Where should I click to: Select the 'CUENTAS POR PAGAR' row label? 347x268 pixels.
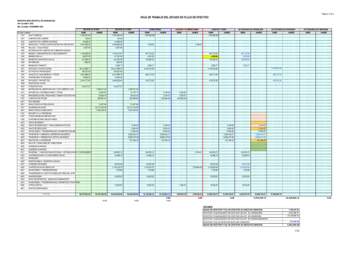[x=38, y=98]
